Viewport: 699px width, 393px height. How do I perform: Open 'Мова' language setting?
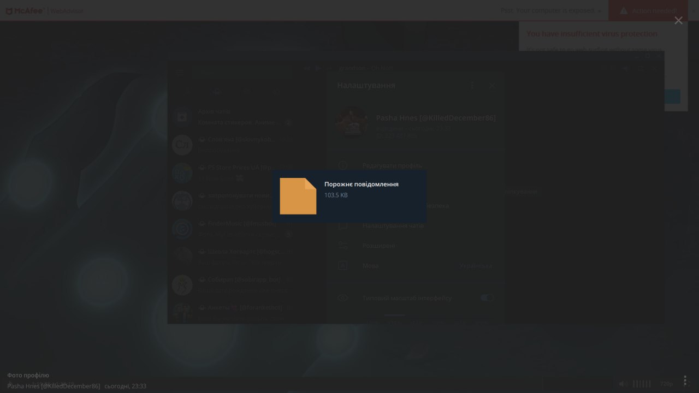click(x=416, y=266)
